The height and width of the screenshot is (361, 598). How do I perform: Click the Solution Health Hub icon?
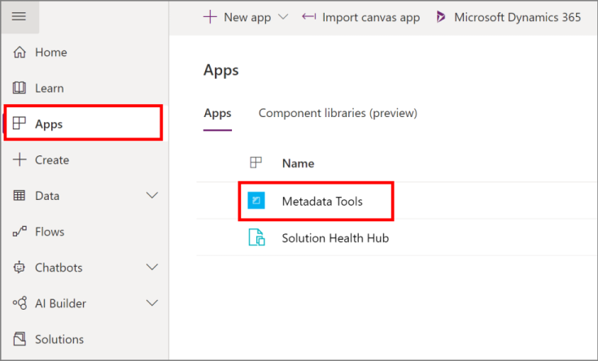tap(256, 237)
